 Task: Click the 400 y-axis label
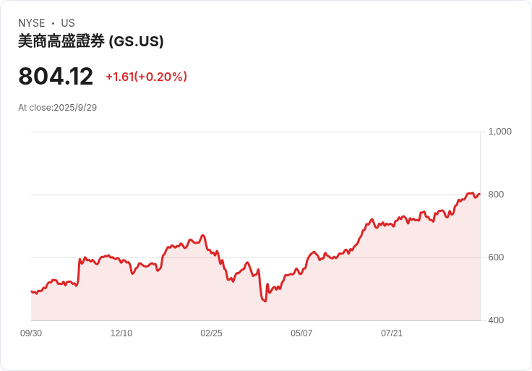click(496, 320)
